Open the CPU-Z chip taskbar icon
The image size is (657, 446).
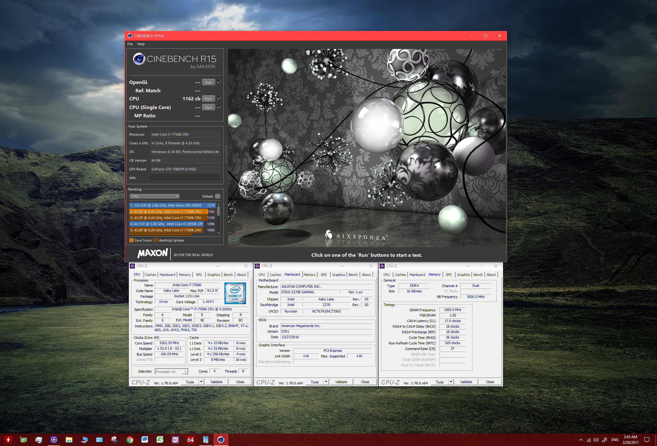pyautogui.click(x=54, y=439)
